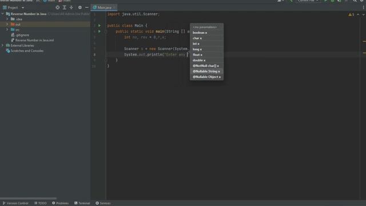366x206 pixels.
Task: Expand the src folder
Action: (x=7, y=29)
